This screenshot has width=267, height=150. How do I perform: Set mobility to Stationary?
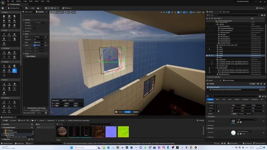(241, 114)
